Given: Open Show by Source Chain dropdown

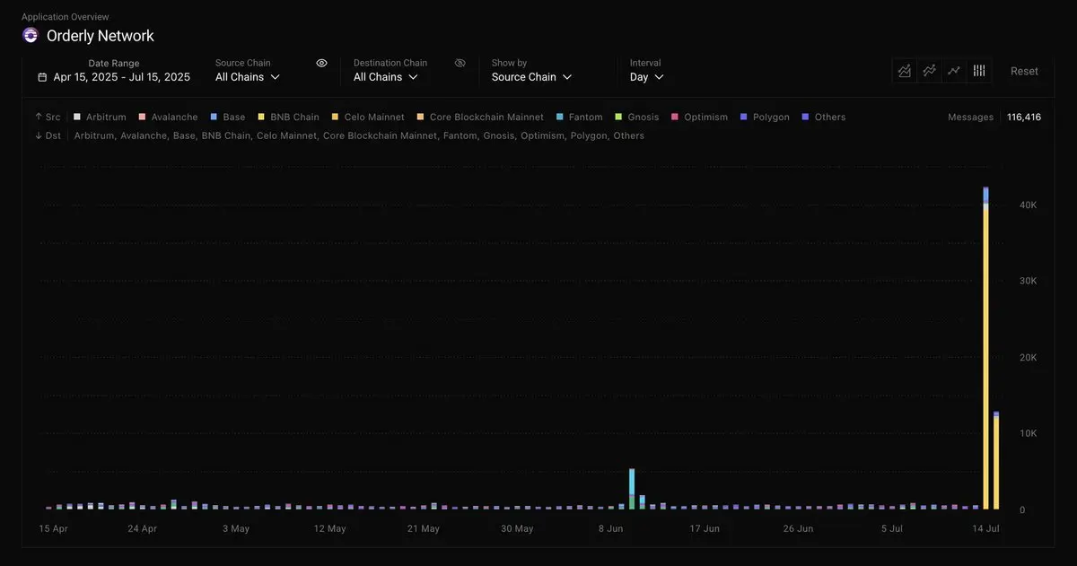Looking at the screenshot, I should [x=531, y=77].
